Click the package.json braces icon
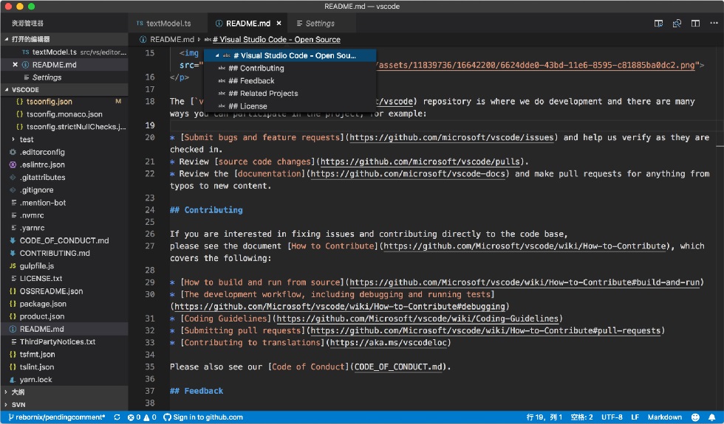 pos(13,304)
